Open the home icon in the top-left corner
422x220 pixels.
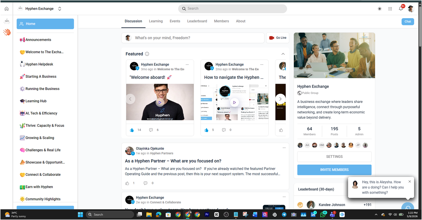7,9
